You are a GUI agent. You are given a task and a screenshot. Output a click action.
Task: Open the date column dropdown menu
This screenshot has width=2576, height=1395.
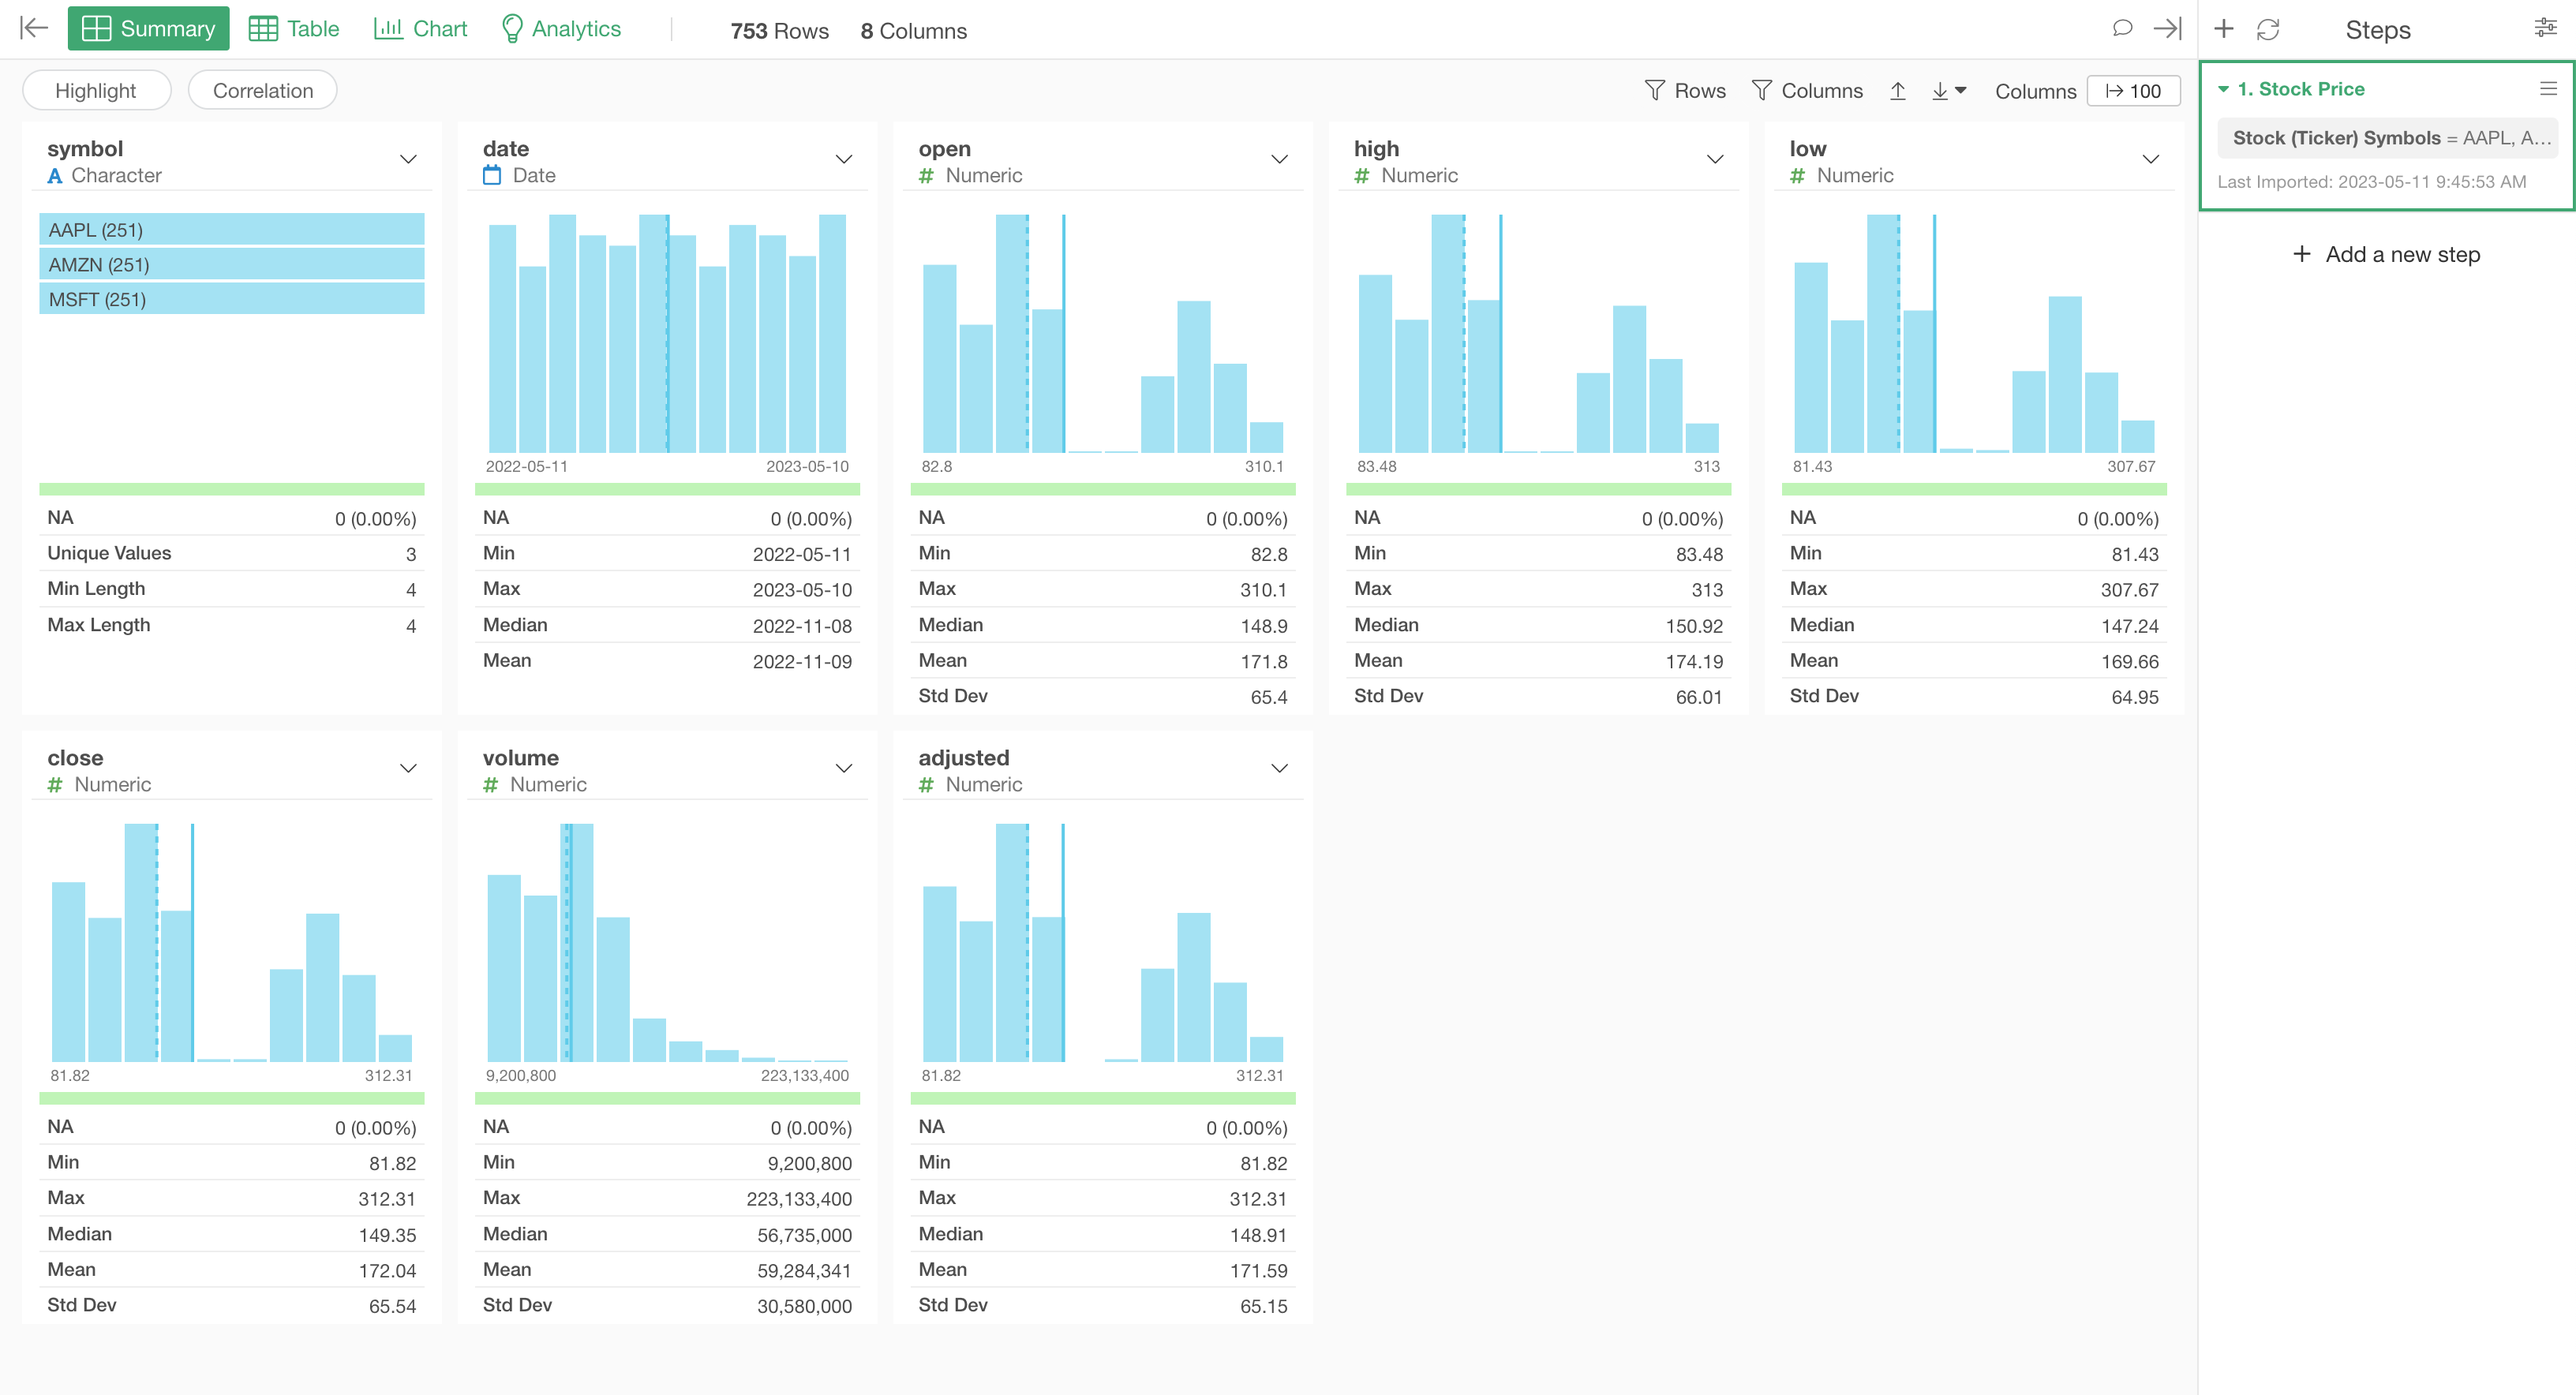tap(844, 160)
